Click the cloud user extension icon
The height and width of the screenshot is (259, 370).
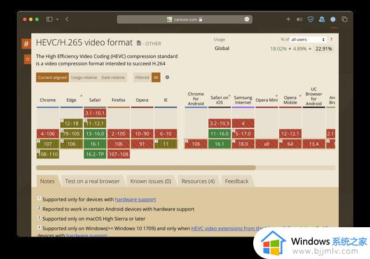pos(321,19)
